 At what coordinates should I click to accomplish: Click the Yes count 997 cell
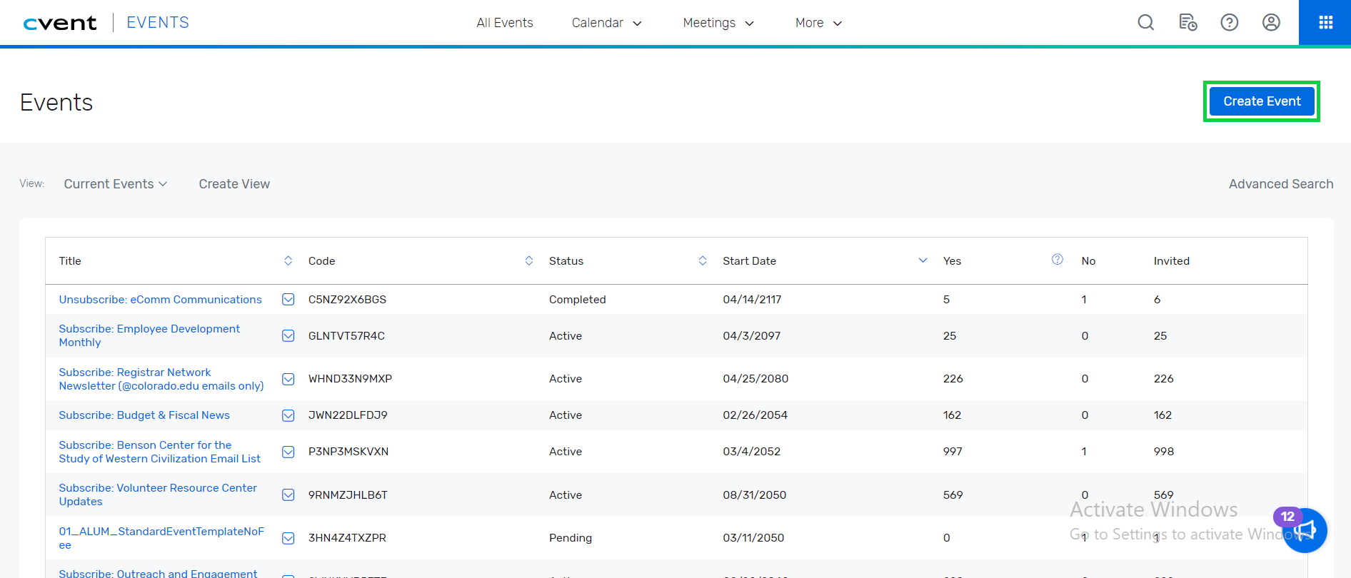tap(953, 452)
